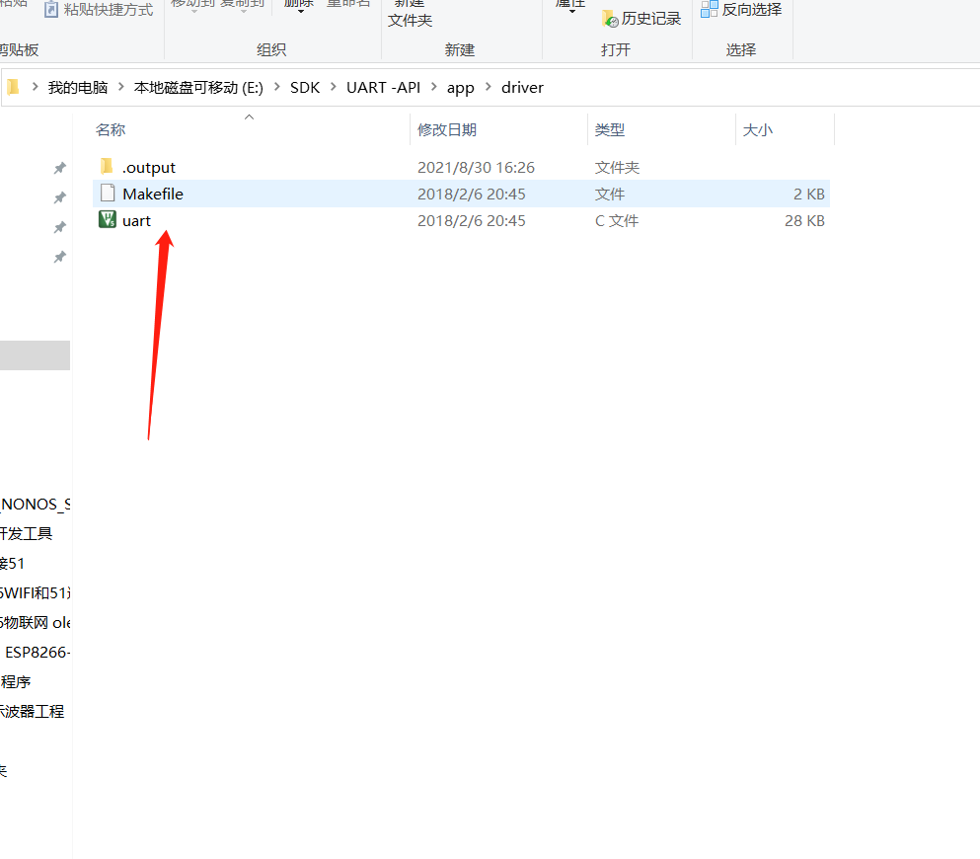980x859 pixels.
Task: Expand chevron before 我的电脑 in path
Action: pos(35,87)
